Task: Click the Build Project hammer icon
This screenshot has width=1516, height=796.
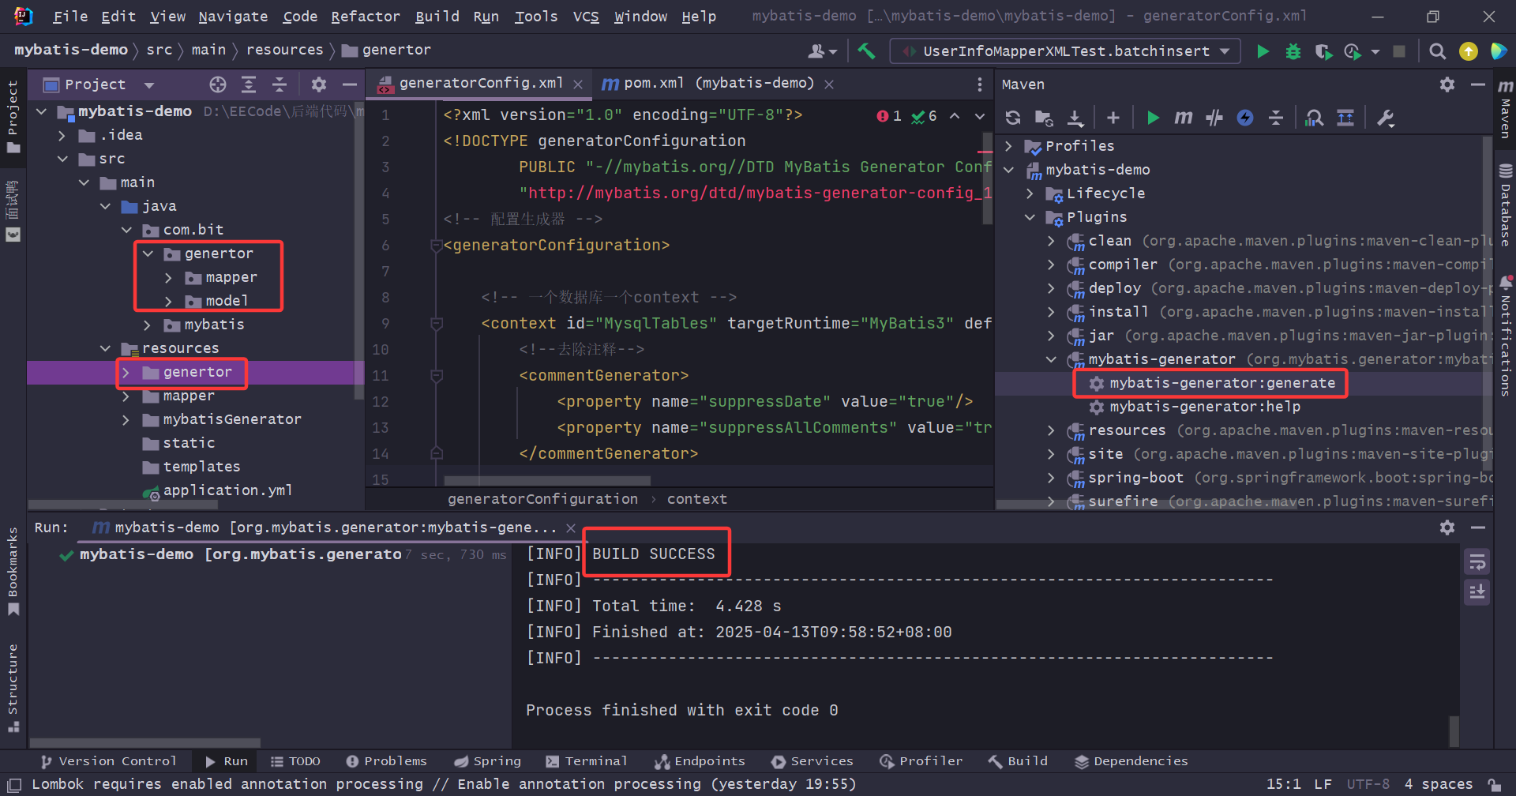Action: coord(866,51)
